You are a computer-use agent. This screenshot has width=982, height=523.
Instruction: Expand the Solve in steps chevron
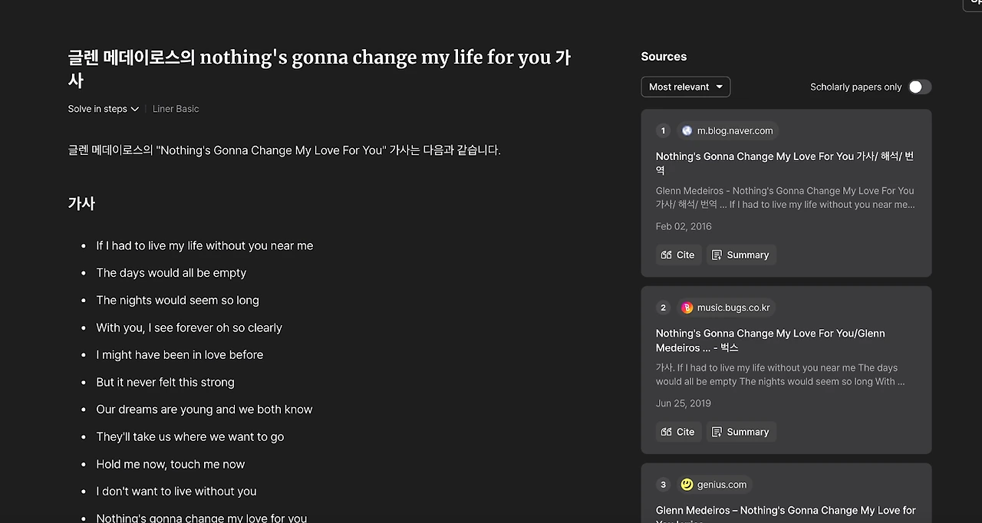[135, 109]
